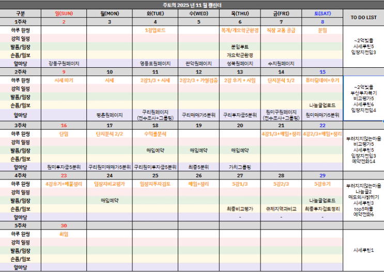This screenshot has height=272, width=384.
Task: Click the 목(THU) column header
Action: [240, 13]
